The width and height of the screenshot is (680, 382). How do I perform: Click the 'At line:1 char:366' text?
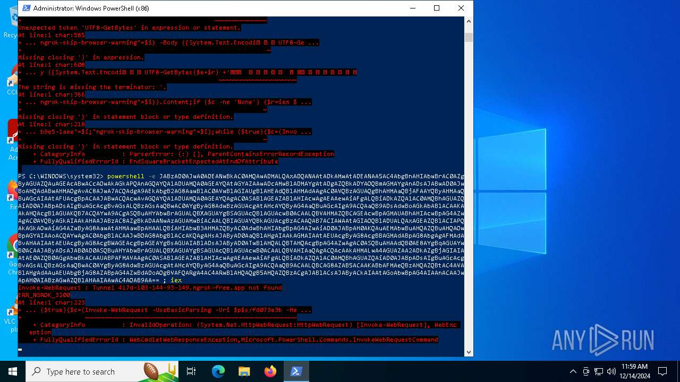point(52,94)
